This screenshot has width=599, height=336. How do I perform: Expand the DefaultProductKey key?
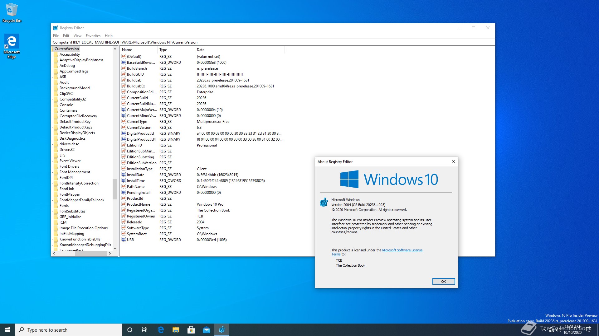pyautogui.click(x=52, y=122)
